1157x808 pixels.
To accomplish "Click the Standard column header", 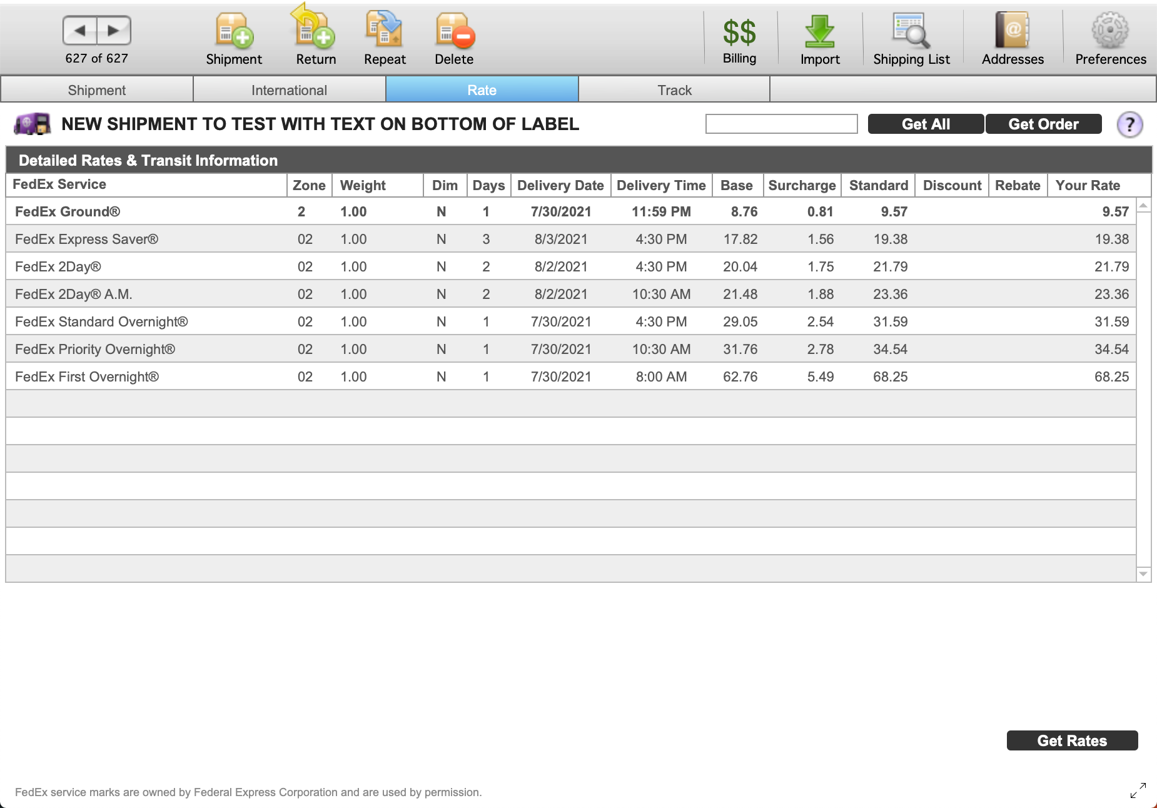I will tap(878, 185).
